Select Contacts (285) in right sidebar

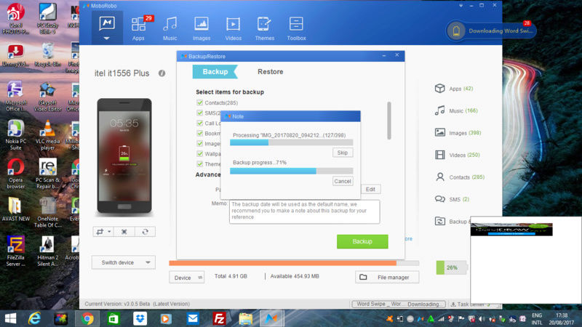coord(460,177)
